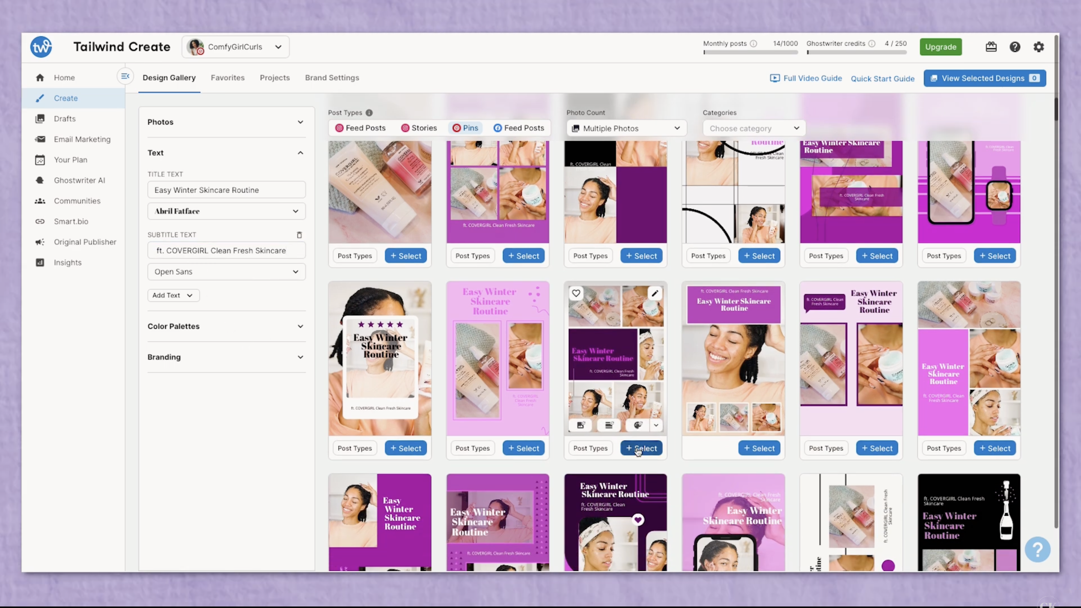The image size is (1081, 608).
Task: Toggle the Stories post type filter
Action: pos(419,128)
